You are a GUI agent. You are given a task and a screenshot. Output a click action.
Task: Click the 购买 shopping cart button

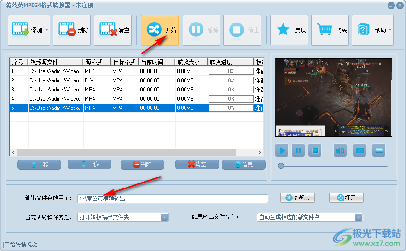pos(330,30)
